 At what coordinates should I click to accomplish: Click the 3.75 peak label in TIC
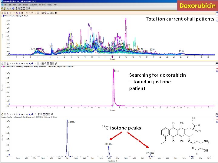click(33, 49)
